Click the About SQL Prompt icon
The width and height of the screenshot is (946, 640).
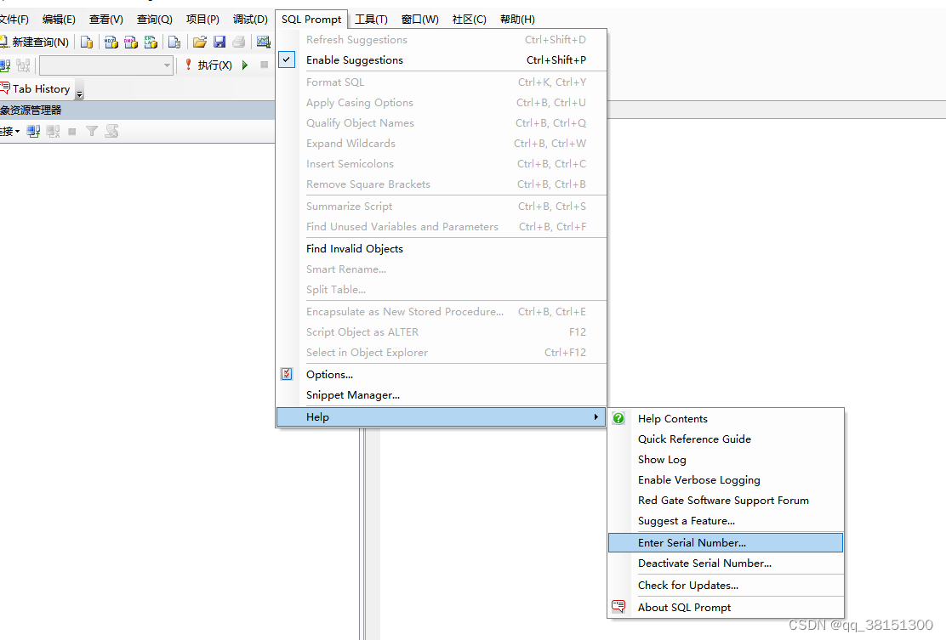618,607
